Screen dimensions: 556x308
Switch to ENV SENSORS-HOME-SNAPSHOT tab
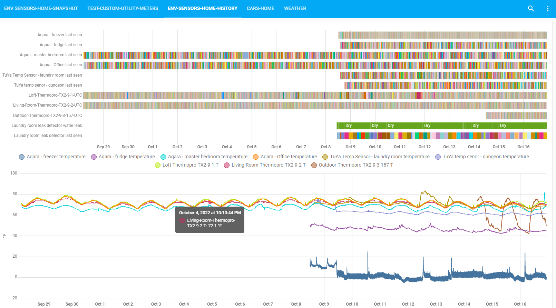[x=41, y=8]
